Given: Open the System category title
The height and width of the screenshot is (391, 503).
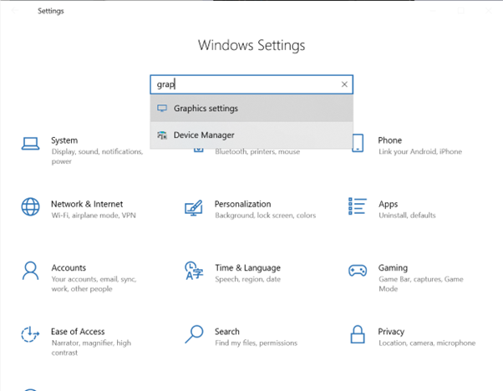Looking at the screenshot, I should (x=64, y=140).
